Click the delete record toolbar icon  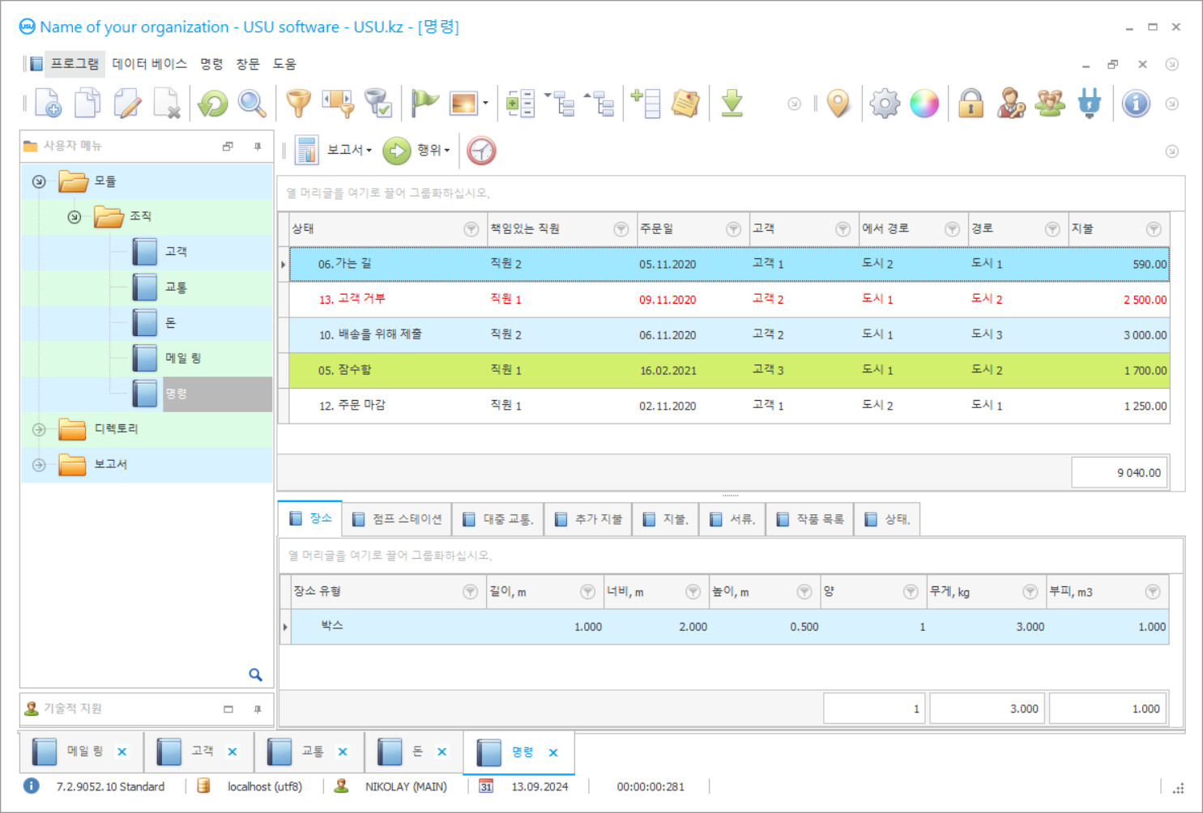point(167,104)
